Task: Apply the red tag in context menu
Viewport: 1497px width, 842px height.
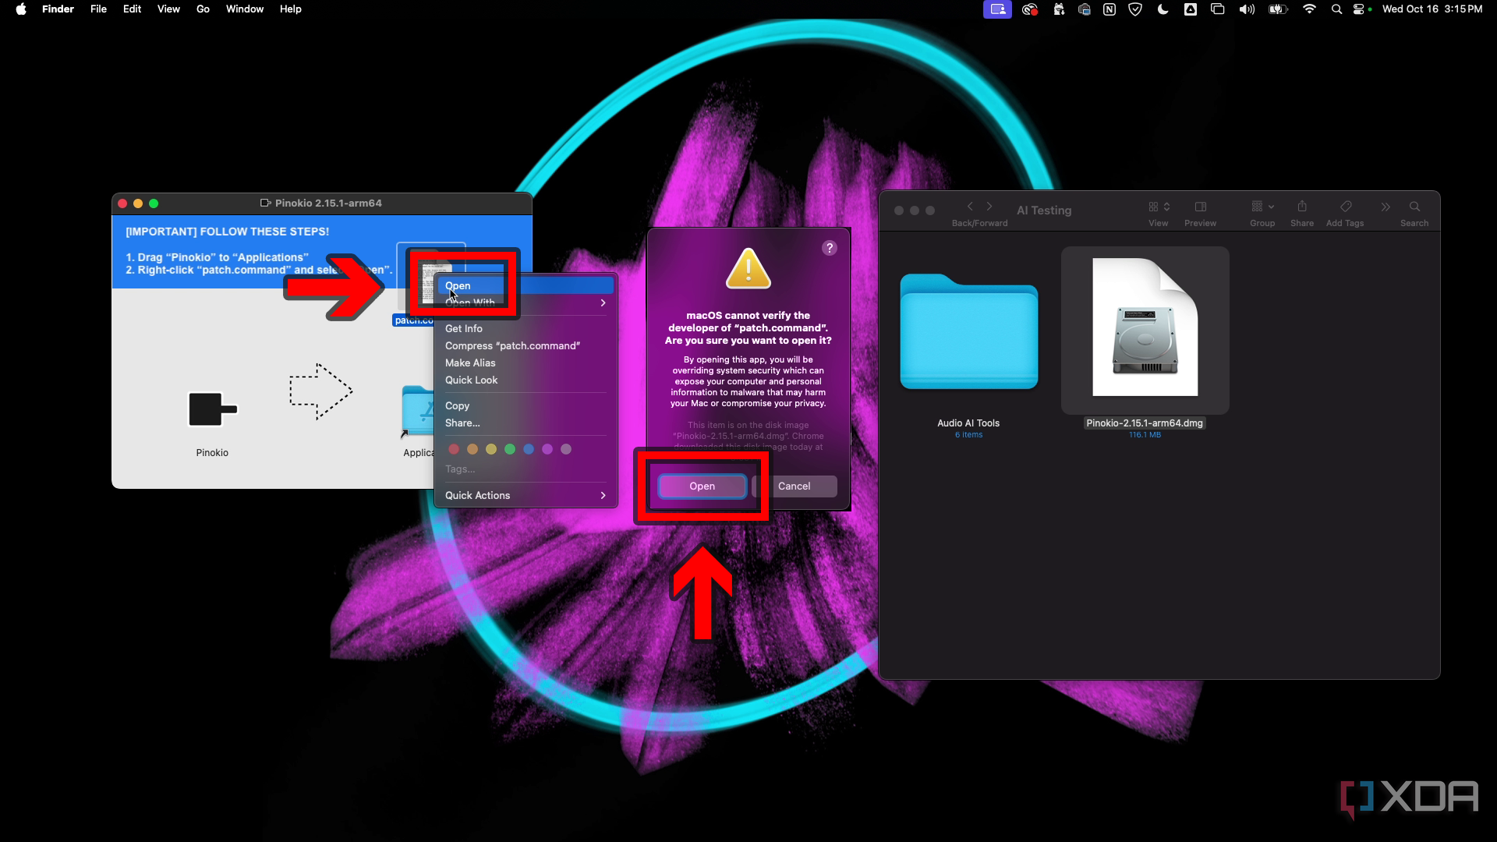Action: (x=454, y=449)
